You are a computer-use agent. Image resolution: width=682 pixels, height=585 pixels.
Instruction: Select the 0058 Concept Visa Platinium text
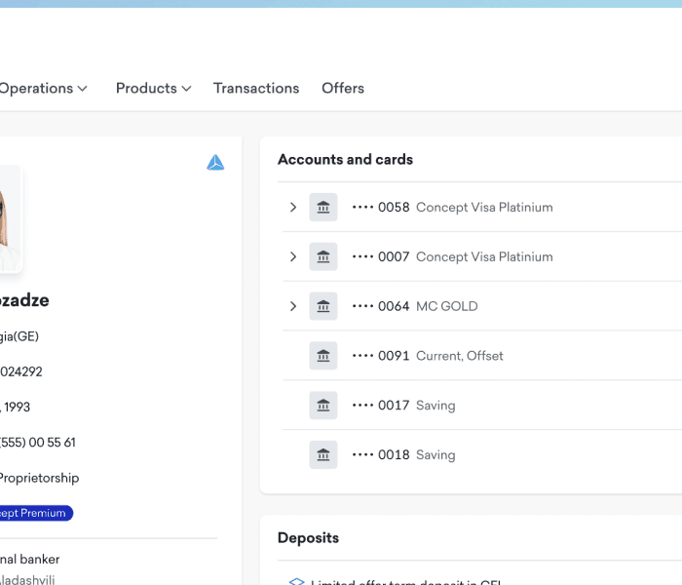(x=452, y=207)
